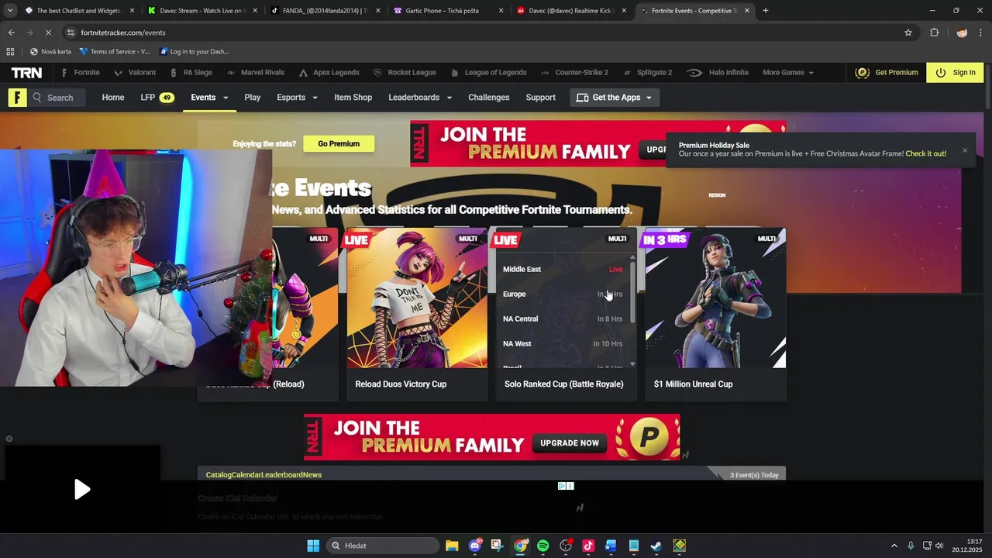The image size is (992, 558).
Task: Click UPGRADE NOW on the lower banner
Action: click(x=570, y=443)
